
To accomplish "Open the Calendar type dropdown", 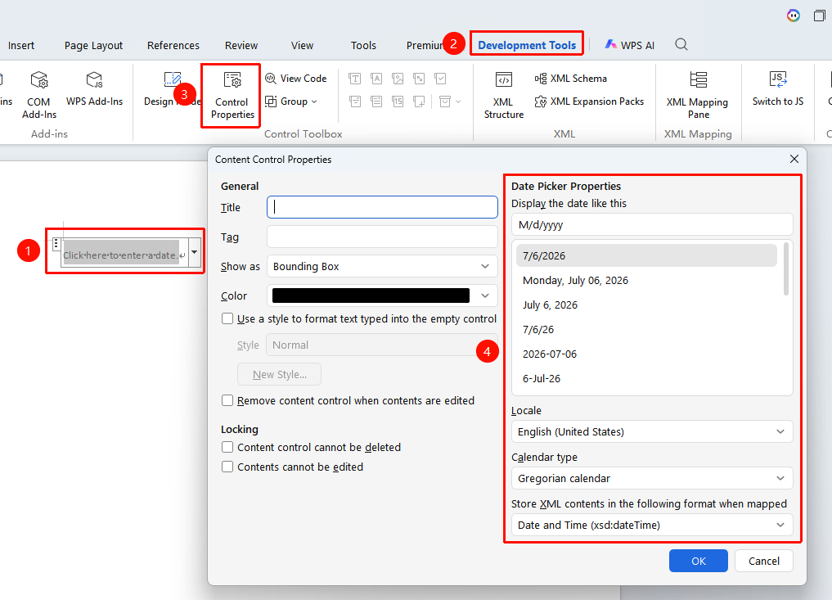I will click(652, 478).
